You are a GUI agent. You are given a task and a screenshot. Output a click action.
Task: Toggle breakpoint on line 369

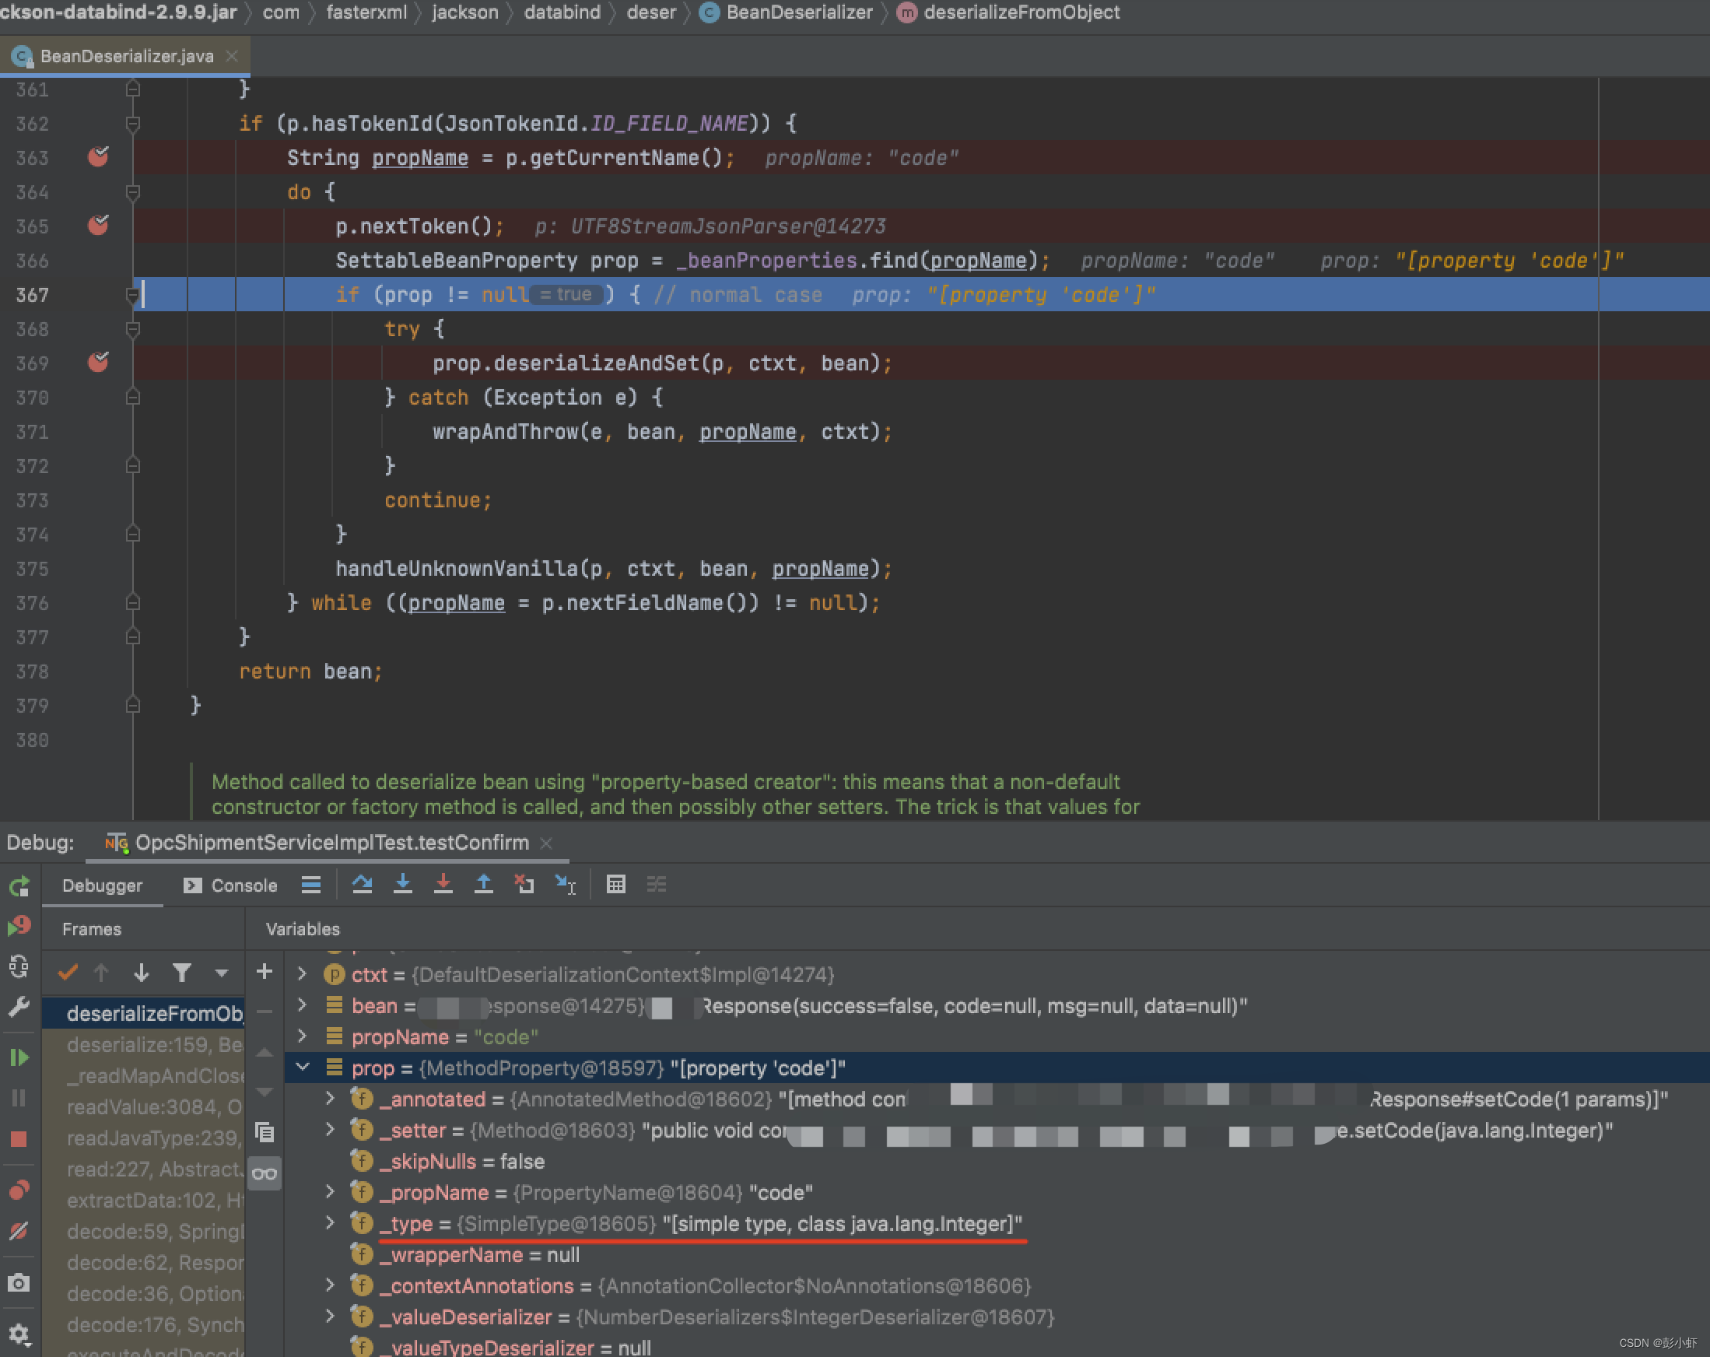[98, 363]
